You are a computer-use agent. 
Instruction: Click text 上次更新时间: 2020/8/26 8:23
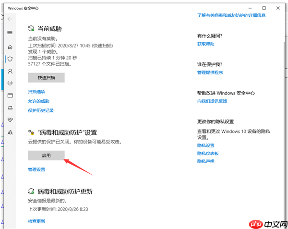tap(58, 209)
